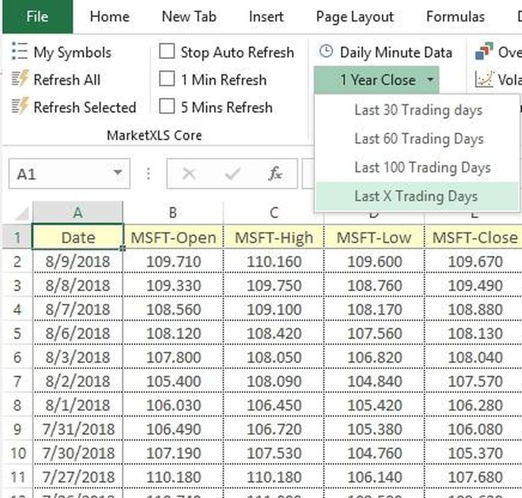The width and height of the screenshot is (522, 498).
Task: Select the open value 107.190
Action: [x=173, y=453]
